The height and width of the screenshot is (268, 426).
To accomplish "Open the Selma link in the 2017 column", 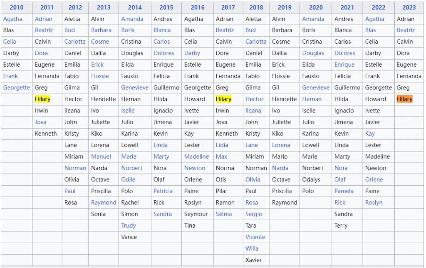I will coord(224,214).
